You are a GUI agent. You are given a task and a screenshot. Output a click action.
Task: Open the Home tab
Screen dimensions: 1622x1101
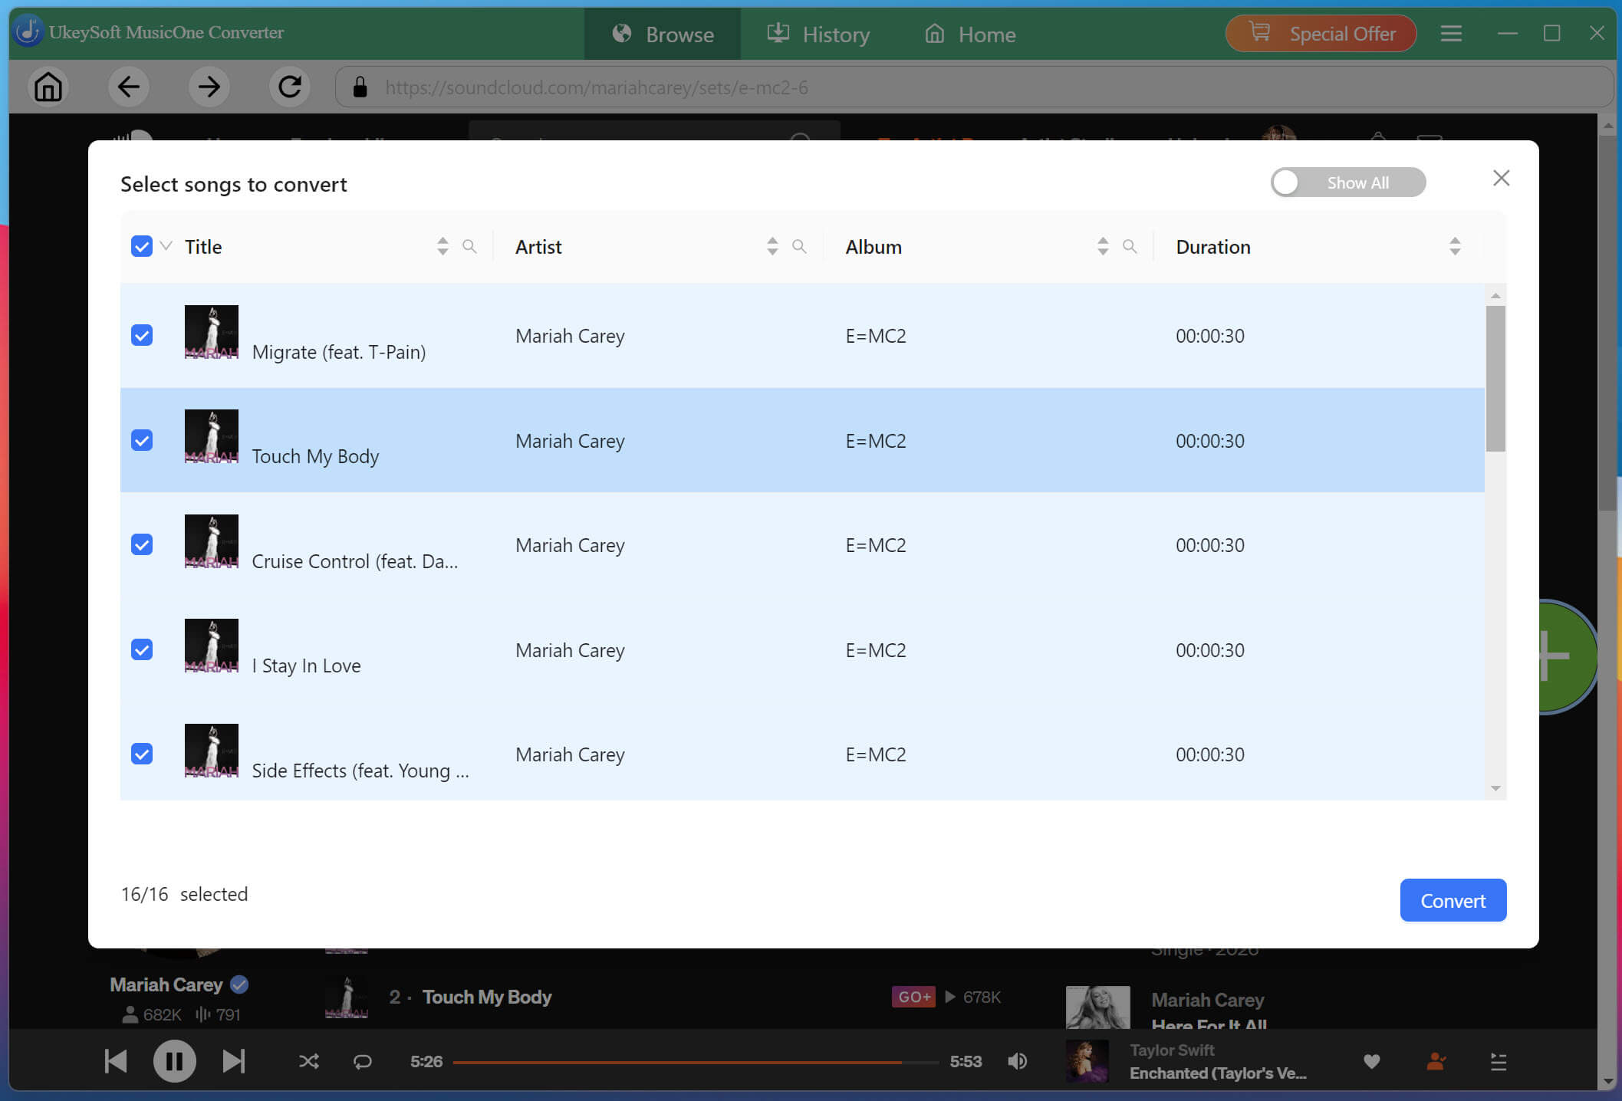click(x=970, y=34)
